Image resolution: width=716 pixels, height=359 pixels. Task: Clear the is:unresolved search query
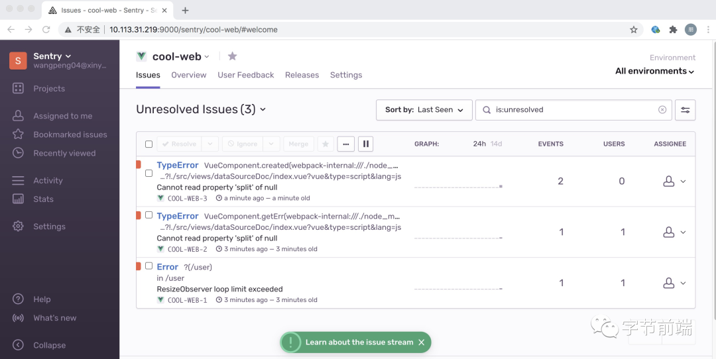(662, 109)
